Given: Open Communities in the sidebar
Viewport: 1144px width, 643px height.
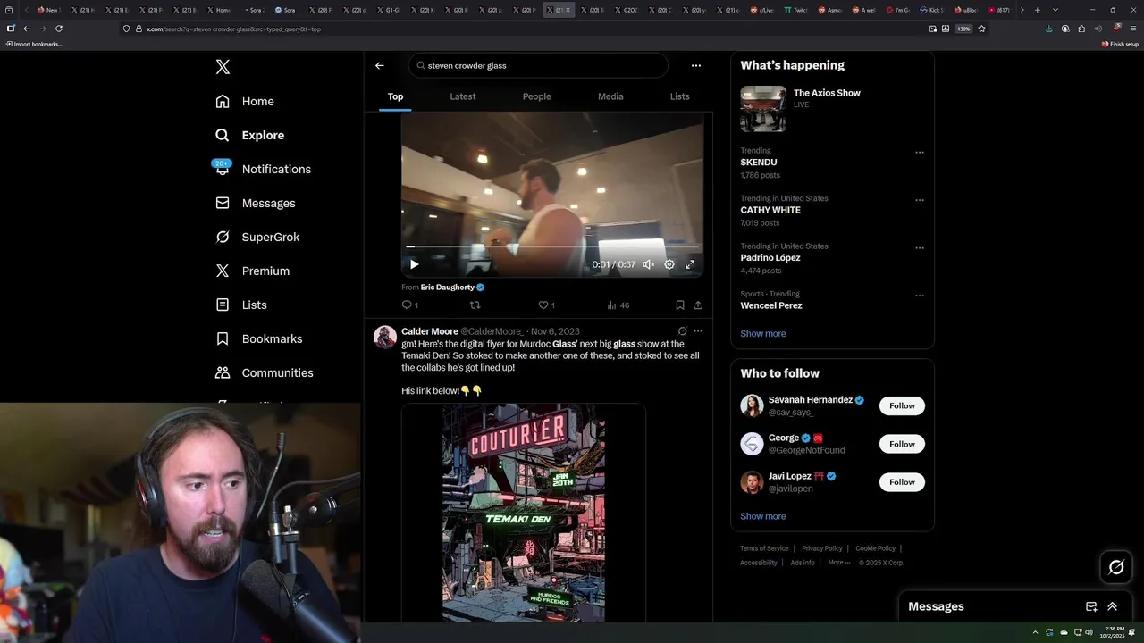Looking at the screenshot, I should point(264,372).
